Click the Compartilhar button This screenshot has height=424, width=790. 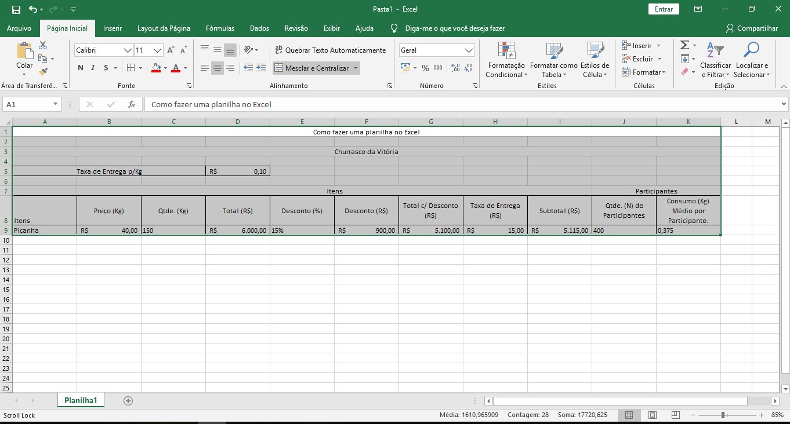[752, 28]
